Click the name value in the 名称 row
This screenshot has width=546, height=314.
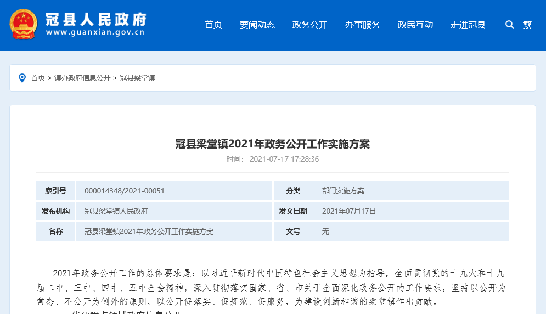149,231
